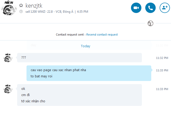Click the add people to conversation icon

click(x=165, y=8)
